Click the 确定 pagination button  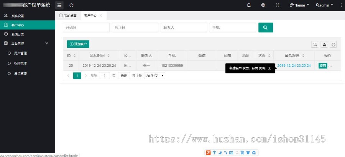tap(124, 76)
